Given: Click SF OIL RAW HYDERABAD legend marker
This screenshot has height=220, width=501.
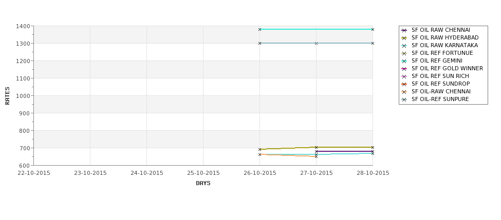Looking at the screenshot, I should [404, 38].
